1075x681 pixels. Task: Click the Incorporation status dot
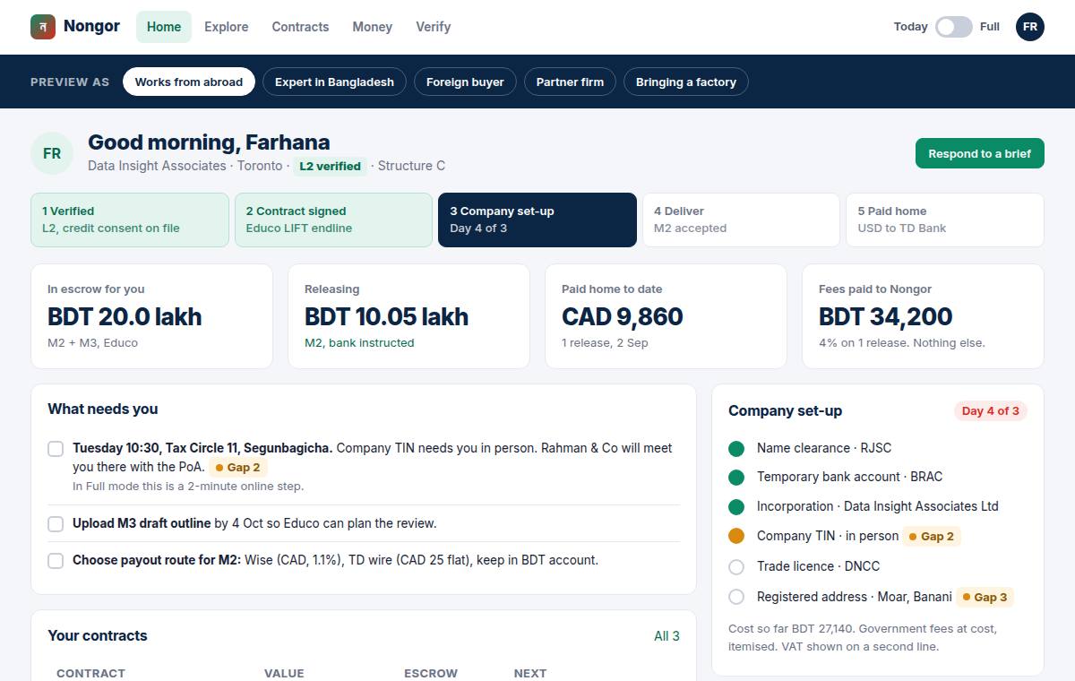coord(736,506)
